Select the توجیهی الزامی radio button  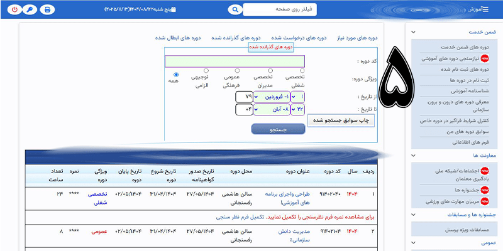click(206, 70)
